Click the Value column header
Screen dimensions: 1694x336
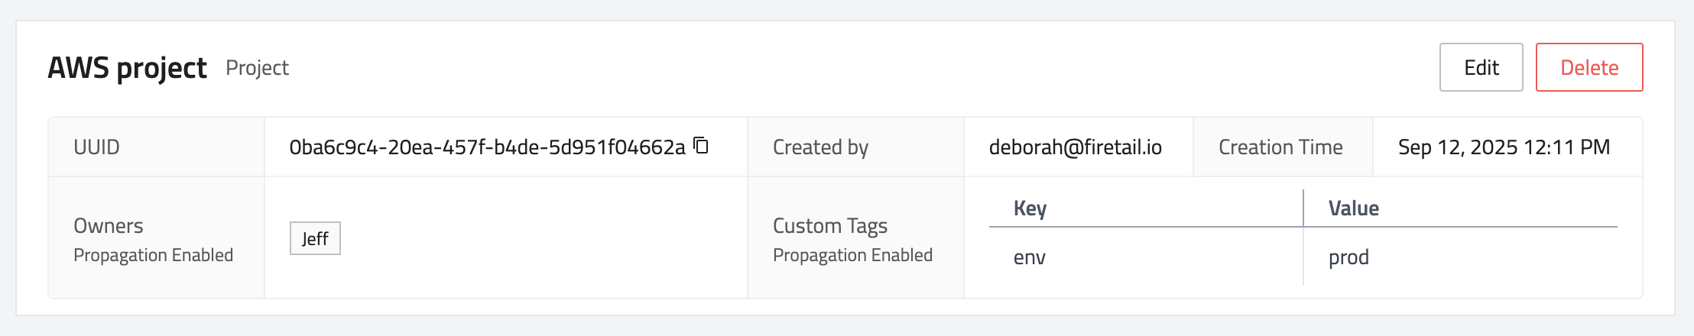(1353, 208)
